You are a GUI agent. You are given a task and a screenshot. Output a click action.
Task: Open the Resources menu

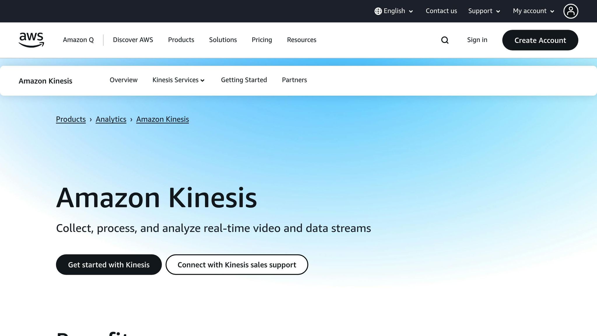pyautogui.click(x=302, y=40)
